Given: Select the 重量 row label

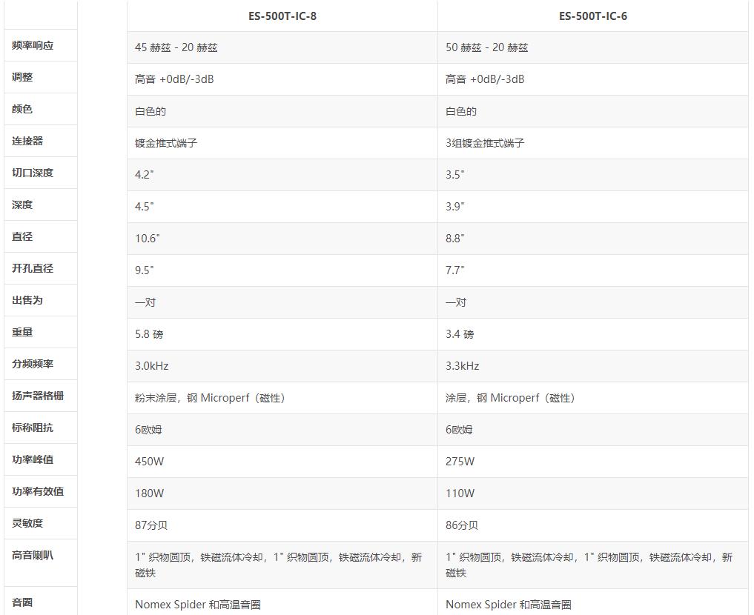Looking at the screenshot, I should coord(22,332).
